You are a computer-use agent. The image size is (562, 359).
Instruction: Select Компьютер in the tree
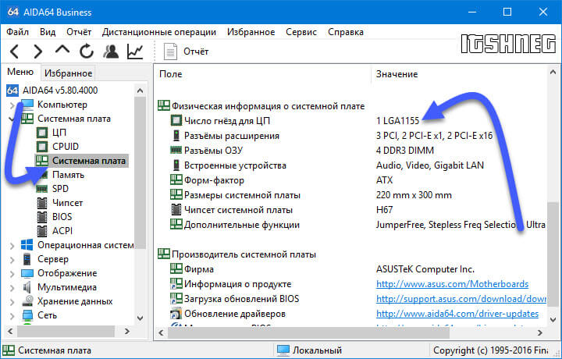click(62, 105)
